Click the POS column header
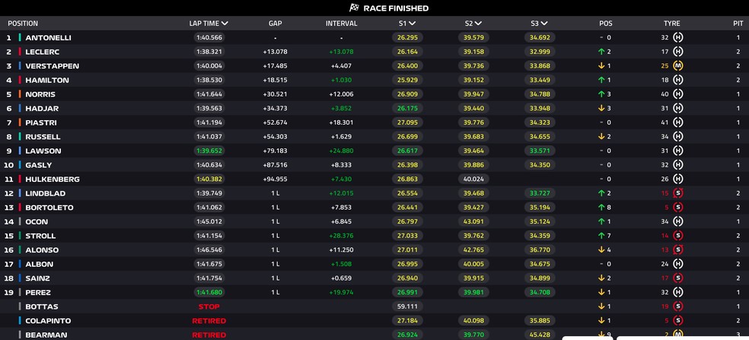Image resolution: width=749 pixels, height=340 pixels. click(606, 23)
